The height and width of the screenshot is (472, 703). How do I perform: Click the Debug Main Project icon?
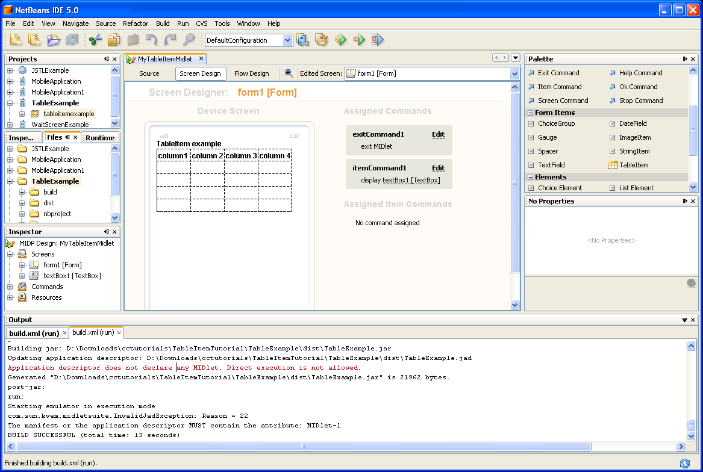point(359,40)
